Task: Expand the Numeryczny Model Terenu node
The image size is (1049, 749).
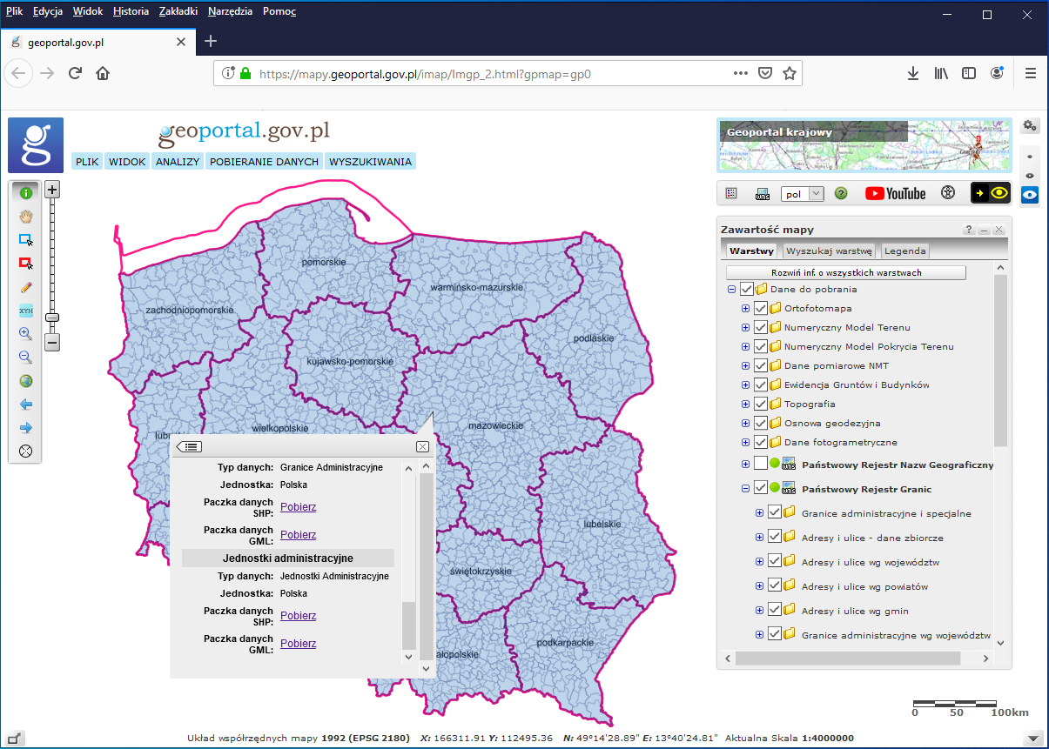Action: 745,328
